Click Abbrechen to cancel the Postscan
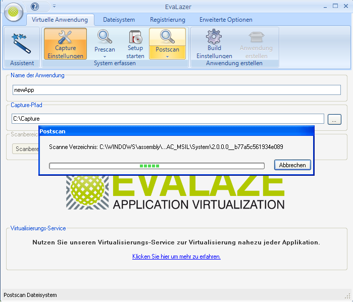 tap(292, 165)
